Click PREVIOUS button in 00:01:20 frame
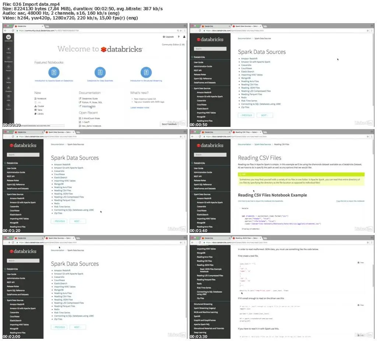 59,221
